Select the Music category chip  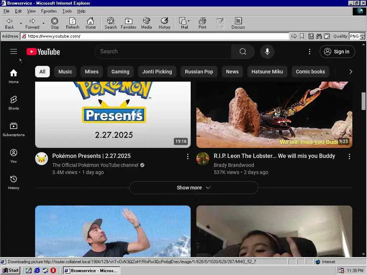65,72
